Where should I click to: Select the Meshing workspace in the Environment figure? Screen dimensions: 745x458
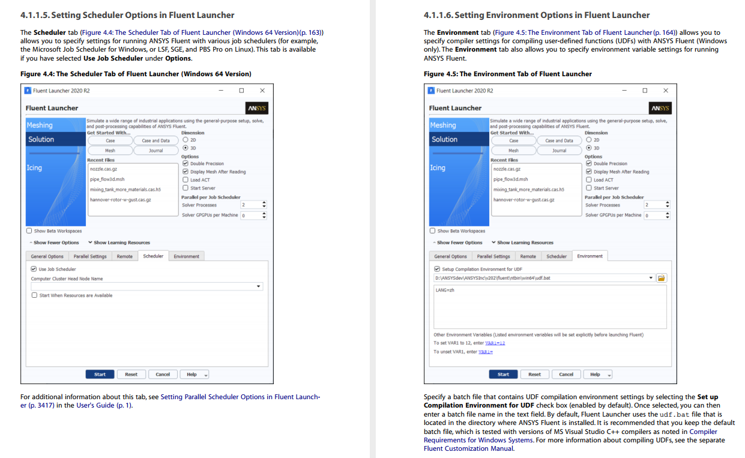coord(443,125)
